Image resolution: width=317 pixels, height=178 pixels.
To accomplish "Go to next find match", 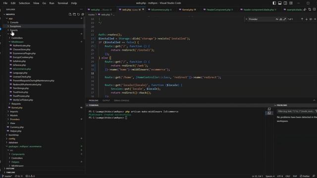I will (306, 19).
